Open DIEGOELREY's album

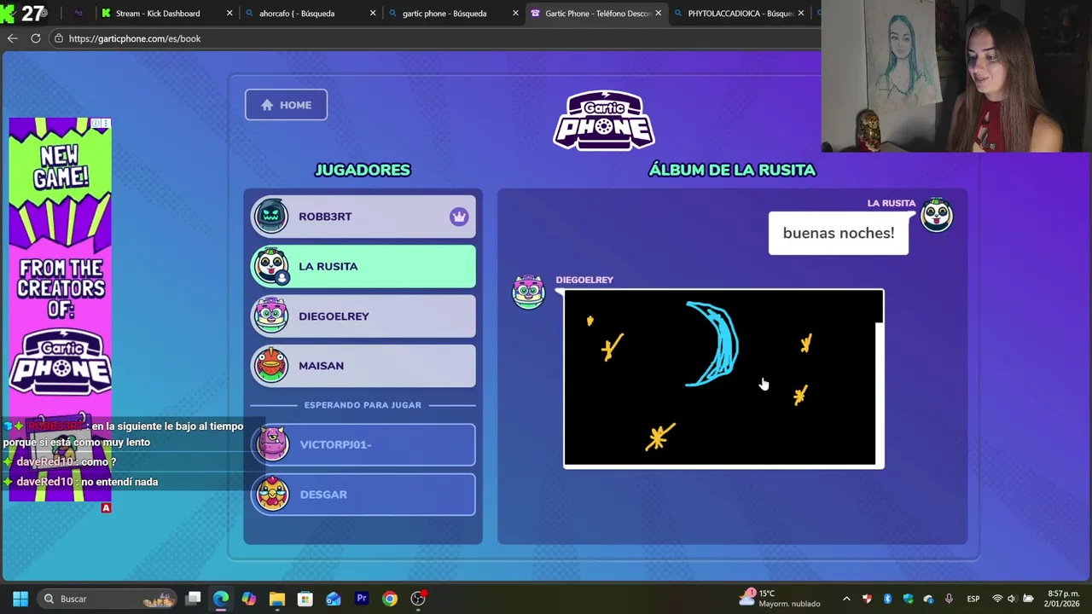tap(363, 316)
